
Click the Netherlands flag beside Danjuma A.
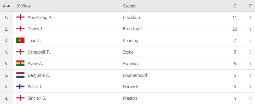[x=20, y=75]
